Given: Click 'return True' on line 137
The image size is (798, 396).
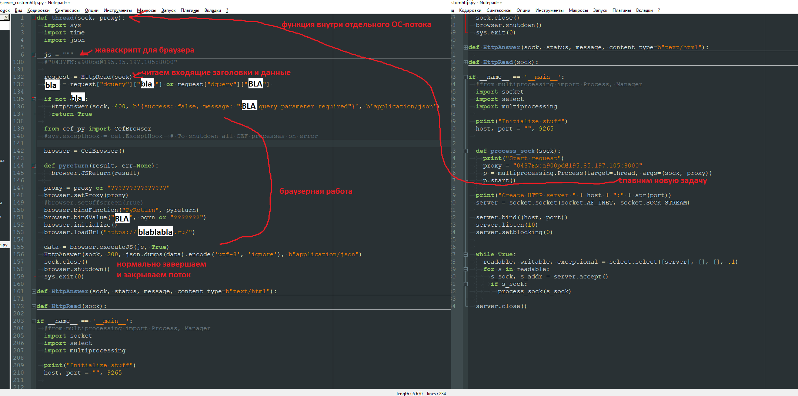Looking at the screenshot, I should click(71, 114).
